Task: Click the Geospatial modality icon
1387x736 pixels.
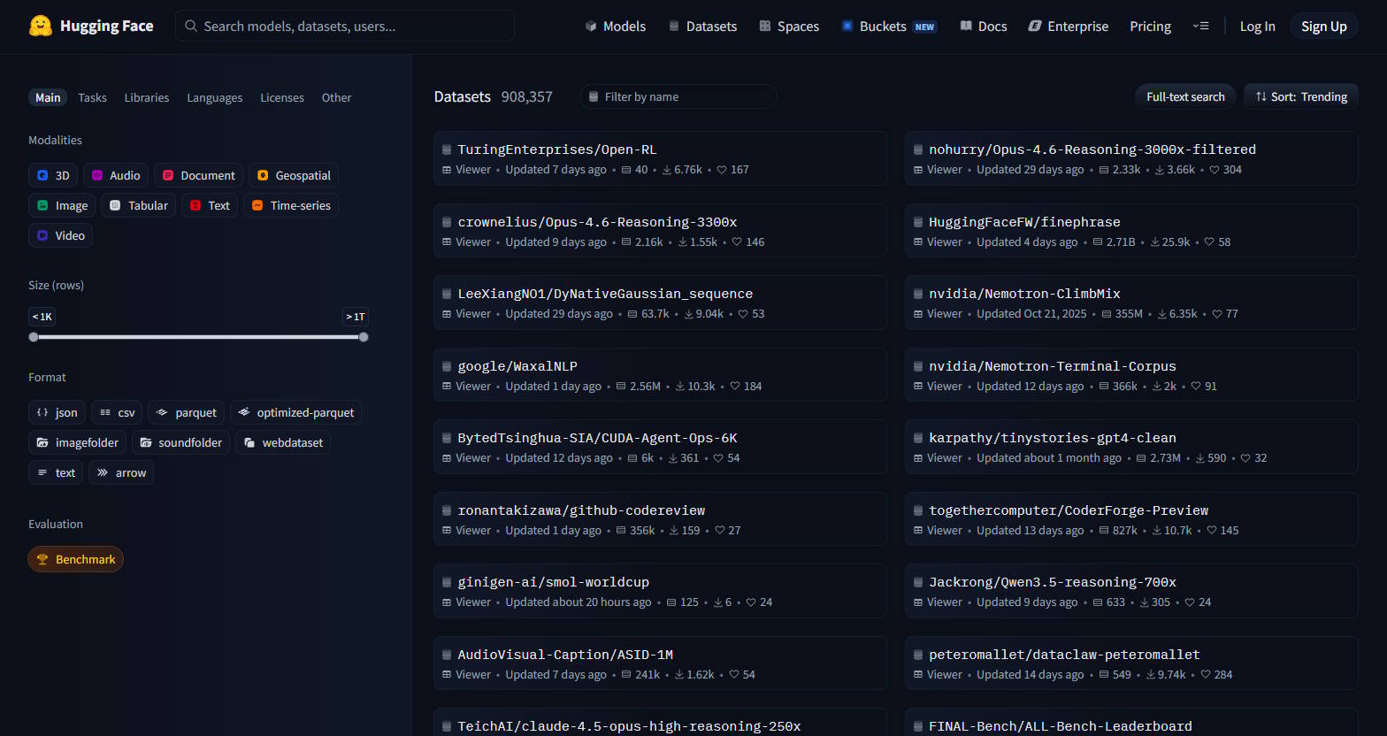Action: [263, 175]
